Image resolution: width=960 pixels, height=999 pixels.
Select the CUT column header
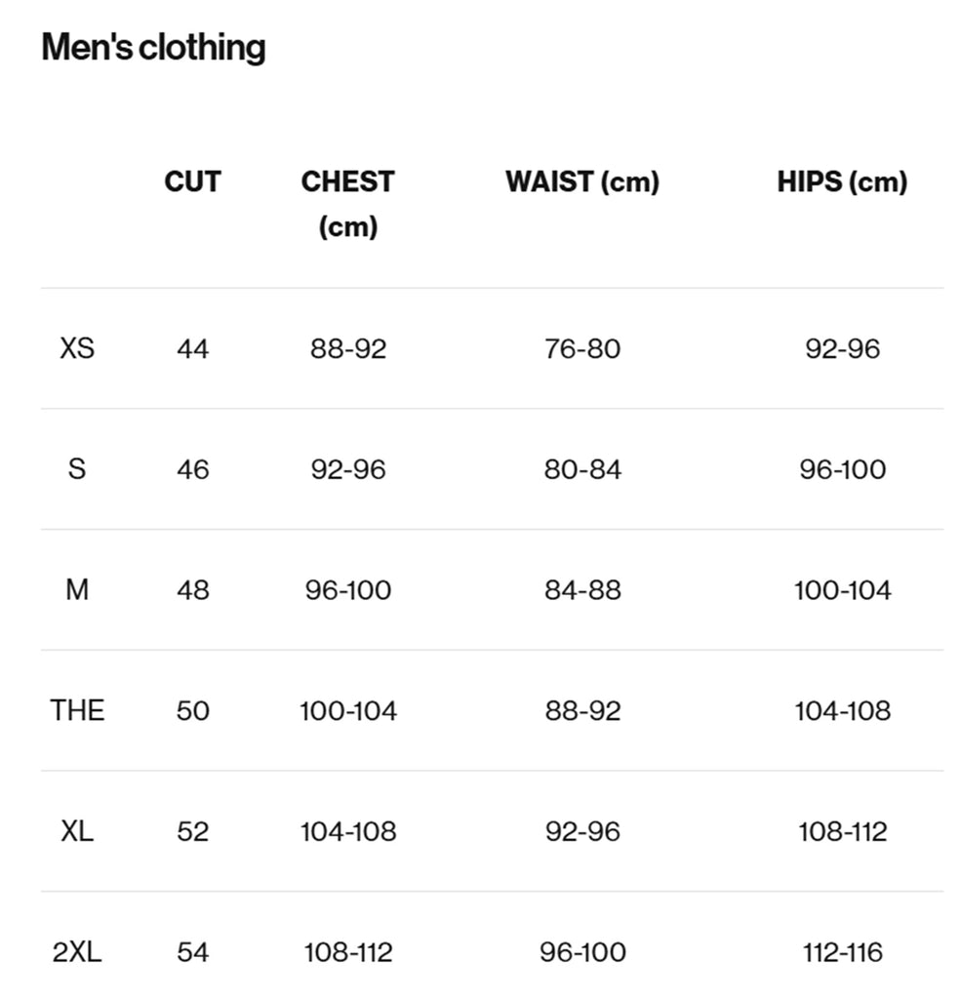[x=192, y=181]
